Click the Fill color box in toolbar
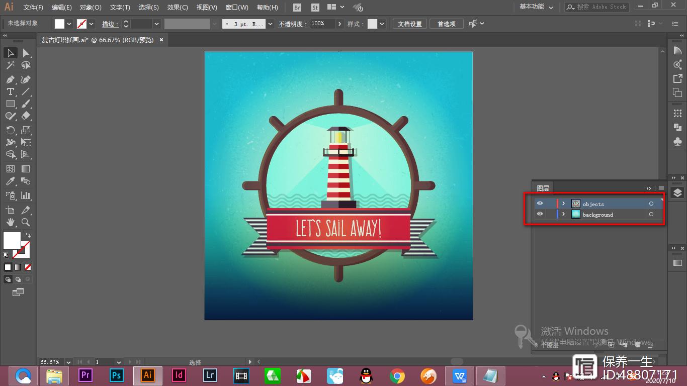 pyautogui.click(x=12, y=240)
